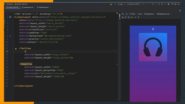Place cursor on line 13 after typed t
This screenshot has height=104, width=185.
[26, 51]
